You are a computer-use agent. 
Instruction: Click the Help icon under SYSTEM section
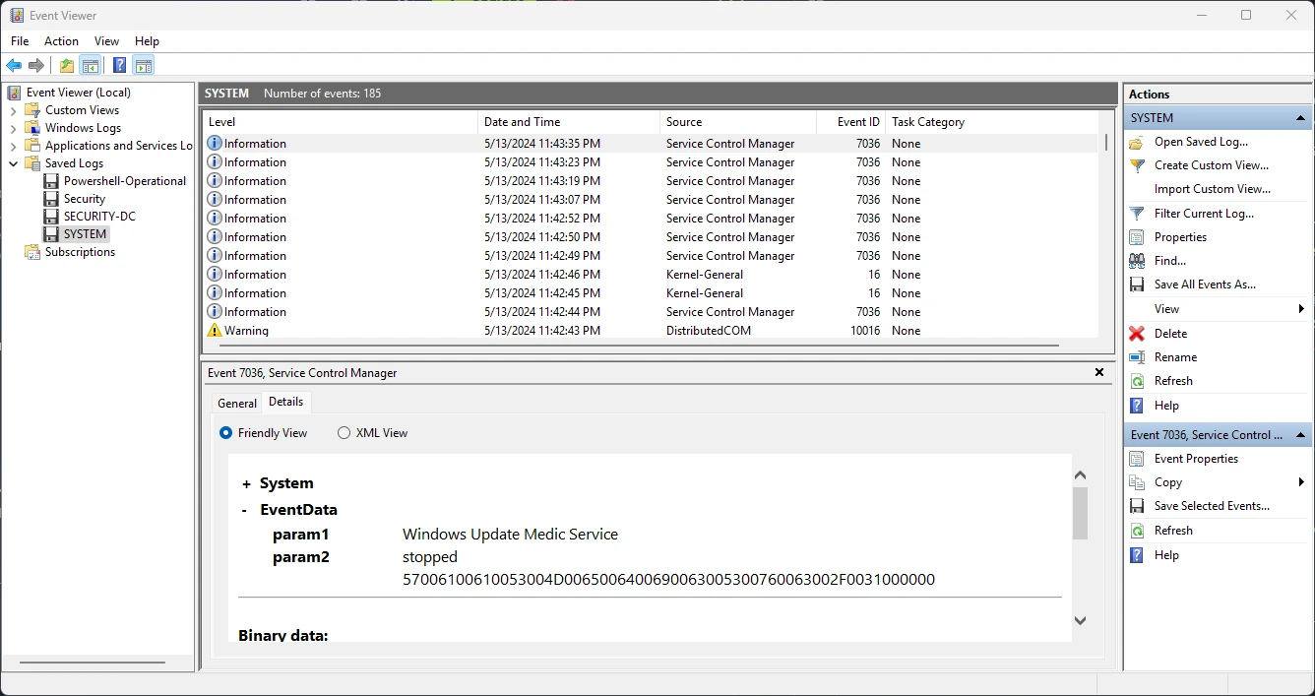point(1137,406)
